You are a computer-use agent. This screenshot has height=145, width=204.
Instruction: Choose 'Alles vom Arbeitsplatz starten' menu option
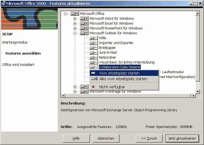pyautogui.click(x=124, y=79)
